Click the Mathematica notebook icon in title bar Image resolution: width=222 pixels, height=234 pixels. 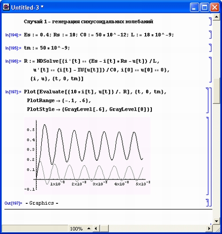tap(6, 7)
